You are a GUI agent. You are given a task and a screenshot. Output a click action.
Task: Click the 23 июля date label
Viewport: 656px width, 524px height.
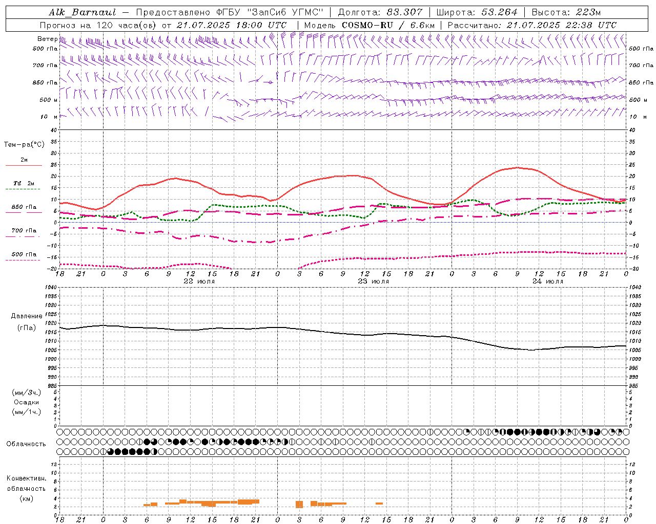click(374, 281)
